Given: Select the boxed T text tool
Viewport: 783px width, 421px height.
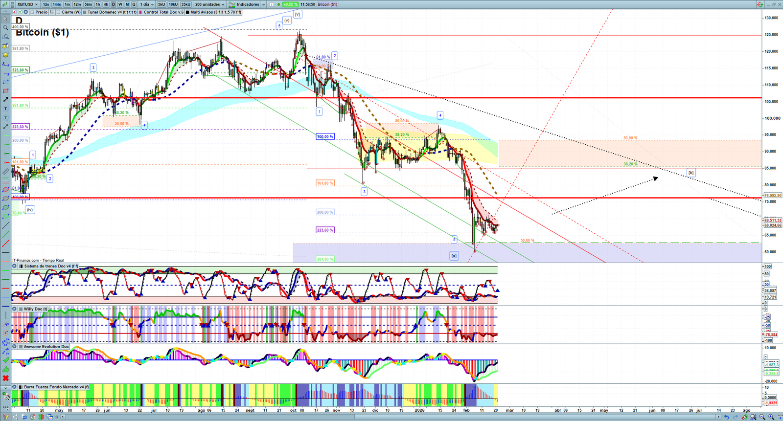Looking at the screenshot, I should point(5,109).
